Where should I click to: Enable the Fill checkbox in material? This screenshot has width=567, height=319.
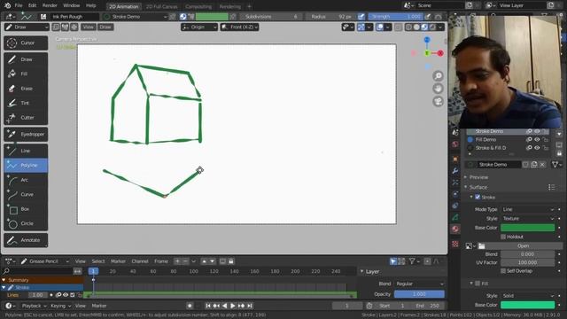click(478, 284)
